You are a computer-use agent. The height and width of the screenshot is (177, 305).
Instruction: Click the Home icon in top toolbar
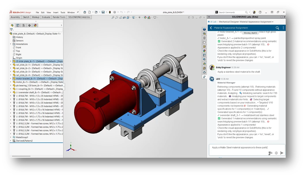tap(85, 12)
